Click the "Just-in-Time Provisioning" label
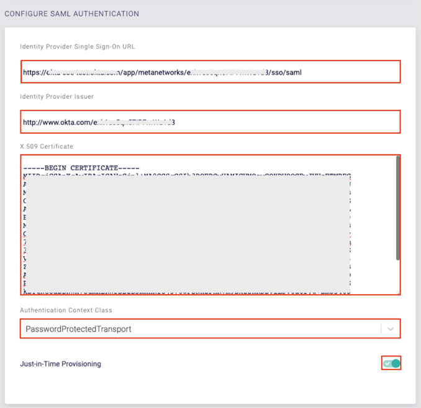The width and height of the screenshot is (421, 408). (60, 364)
